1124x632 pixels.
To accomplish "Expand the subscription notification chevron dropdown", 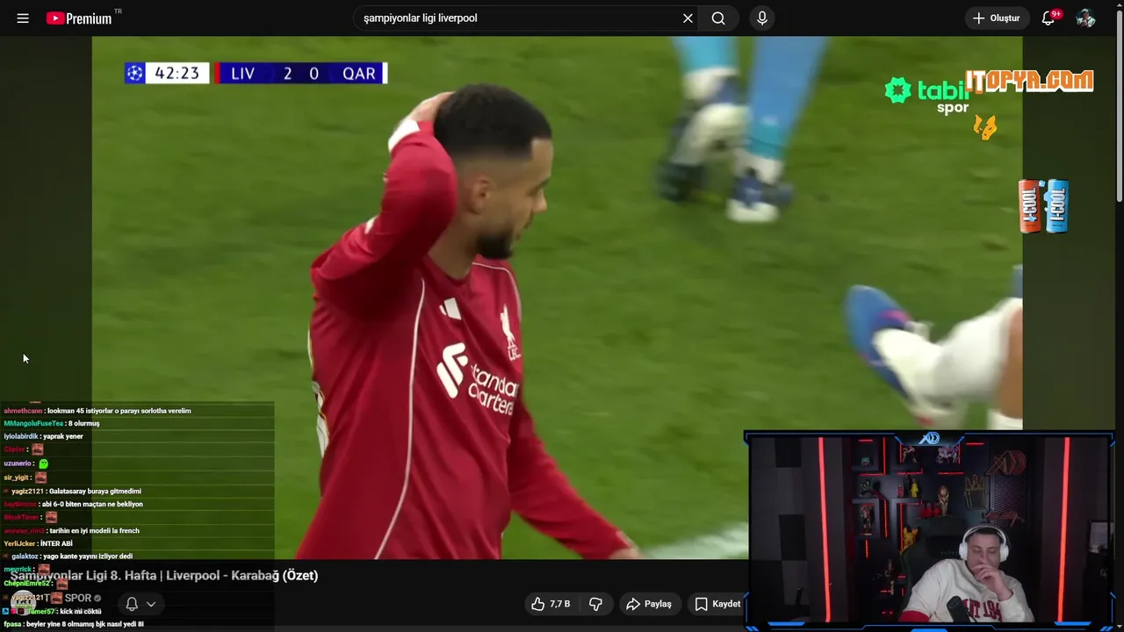I will pyautogui.click(x=151, y=604).
